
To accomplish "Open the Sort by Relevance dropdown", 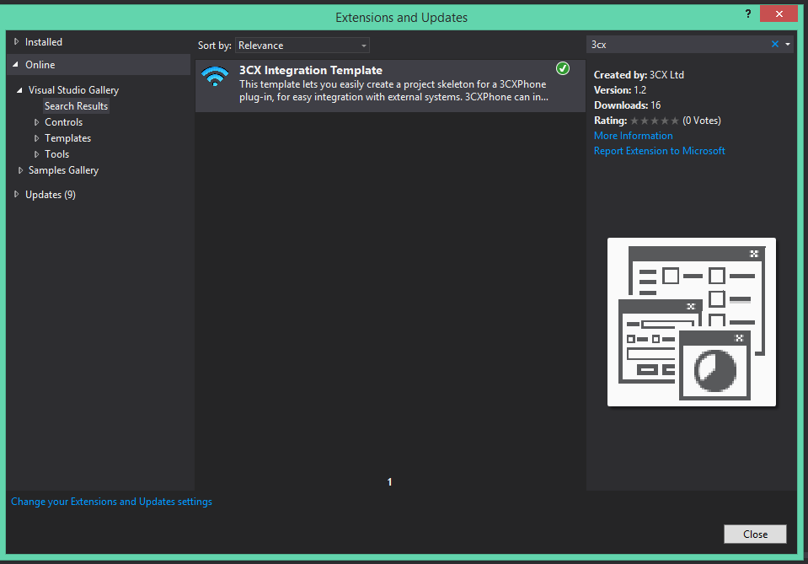I will click(x=302, y=46).
